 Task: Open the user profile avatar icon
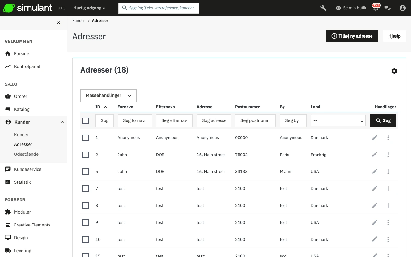click(x=402, y=8)
